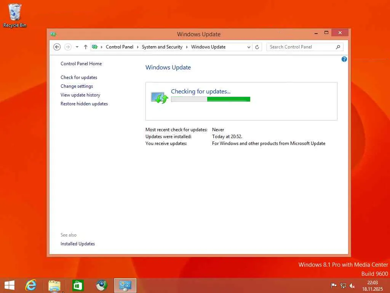Viewport: 390px width, 293px height.
Task: Open the Recycle Bin desktop icon
Action: tap(15, 15)
